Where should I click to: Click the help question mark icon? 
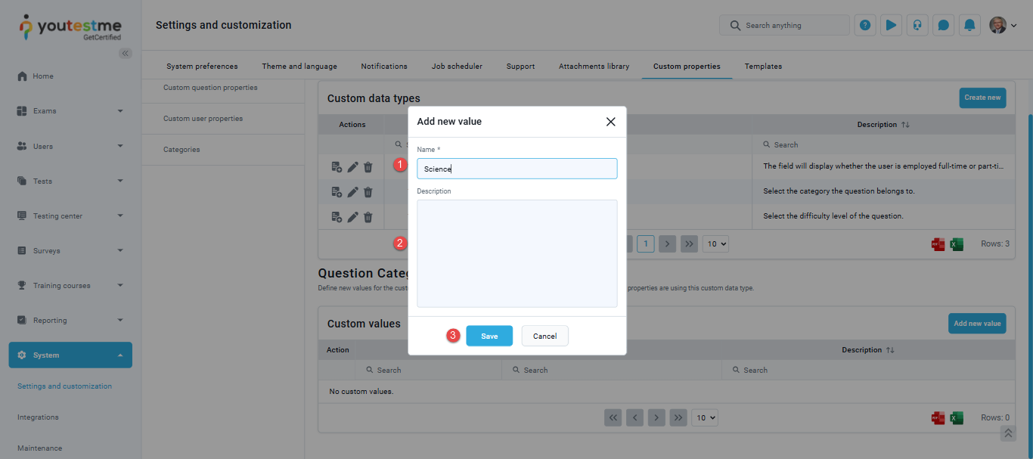[865, 25]
